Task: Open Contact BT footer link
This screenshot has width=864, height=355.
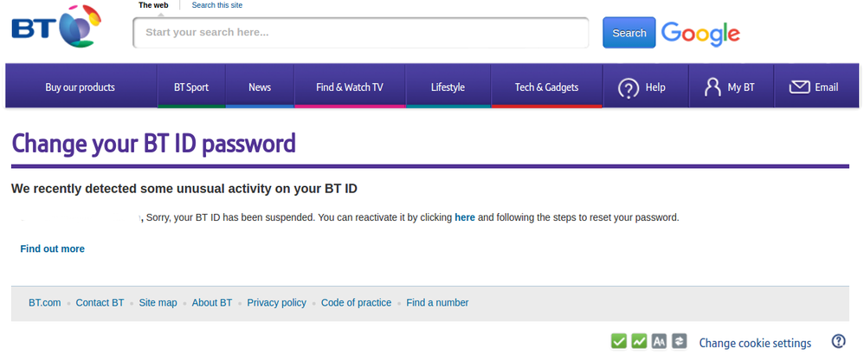Action: pos(100,303)
